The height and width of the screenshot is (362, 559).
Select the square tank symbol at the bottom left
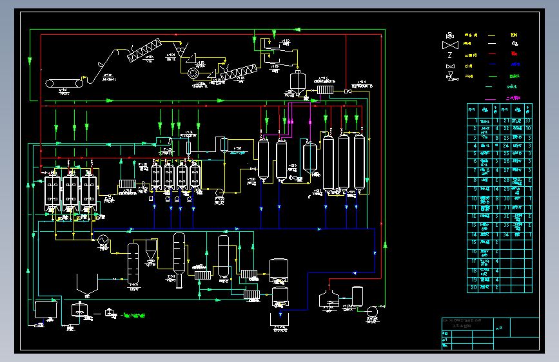pyautogui.click(x=46, y=310)
